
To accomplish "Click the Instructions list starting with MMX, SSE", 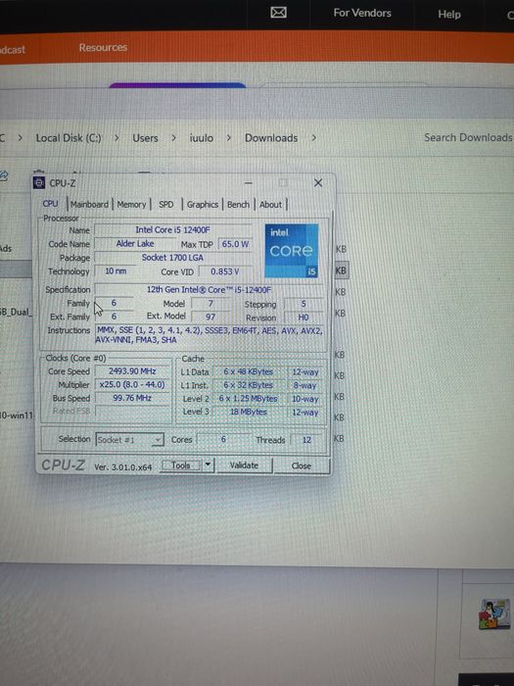I will pyautogui.click(x=210, y=335).
